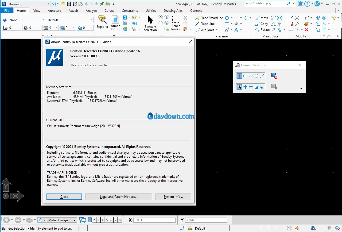Click the View Previous left arrow icon at the bottom
The image size is (342, 232).
(6, 220)
